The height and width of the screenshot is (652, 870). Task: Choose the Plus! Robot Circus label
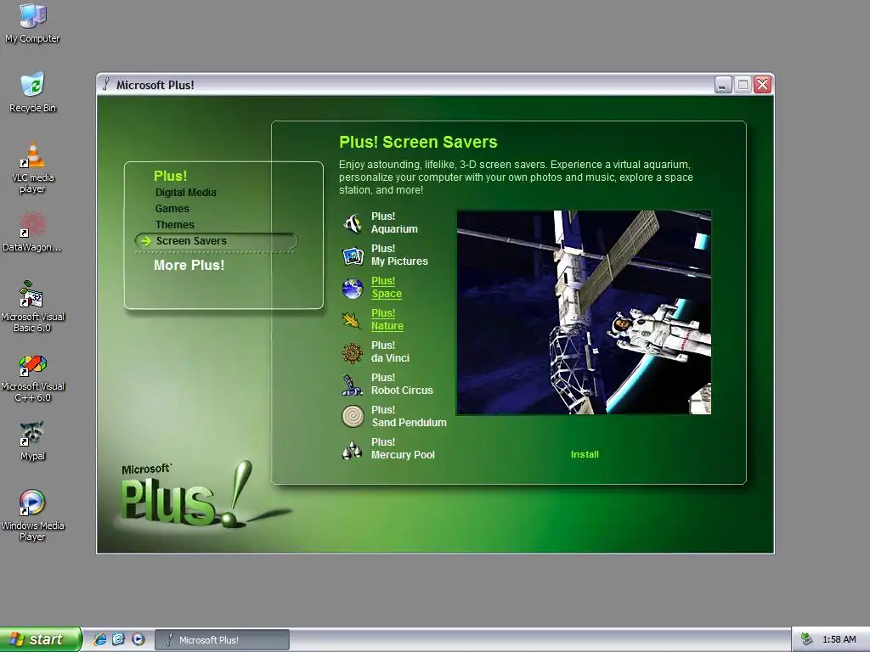point(402,384)
